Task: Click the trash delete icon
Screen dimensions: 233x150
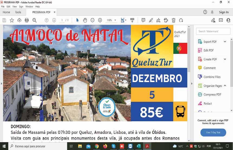Action: [x=173, y=20]
